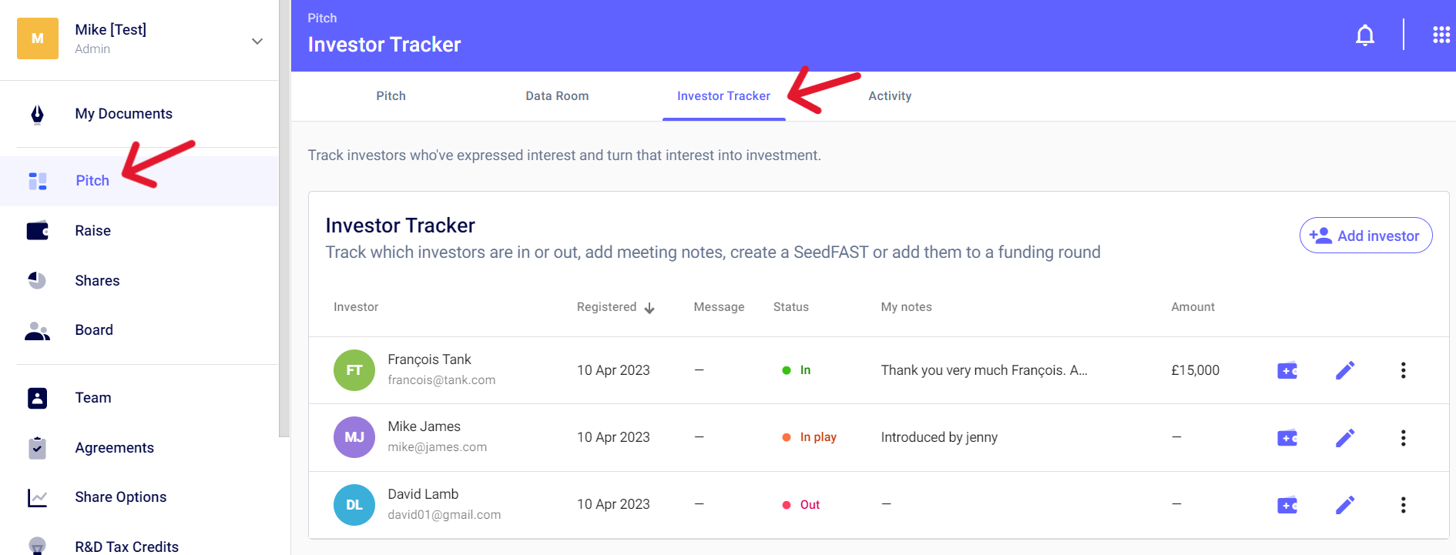Open Share Options in the sidebar

point(120,497)
